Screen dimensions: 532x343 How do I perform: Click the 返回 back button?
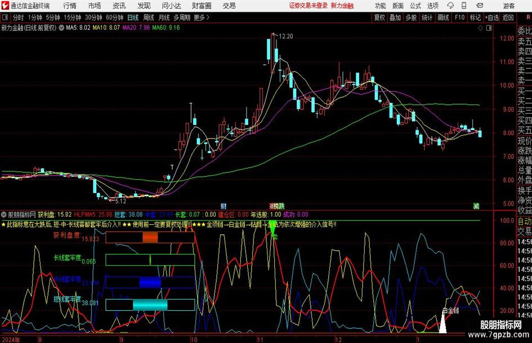point(508,17)
